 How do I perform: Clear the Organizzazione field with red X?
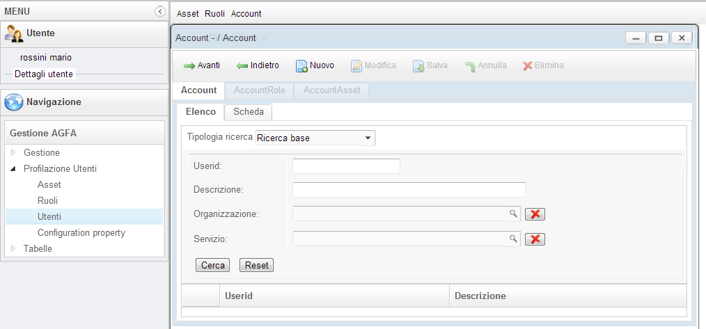click(x=535, y=214)
